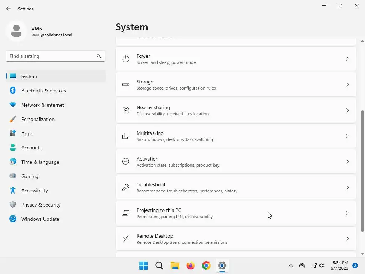Click the Storage drive icon
The height and width of the screenshot is (274, 365).
[126, 85]
